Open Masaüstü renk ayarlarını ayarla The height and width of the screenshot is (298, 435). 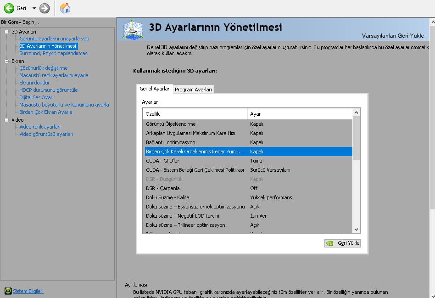tap(54, 75)
